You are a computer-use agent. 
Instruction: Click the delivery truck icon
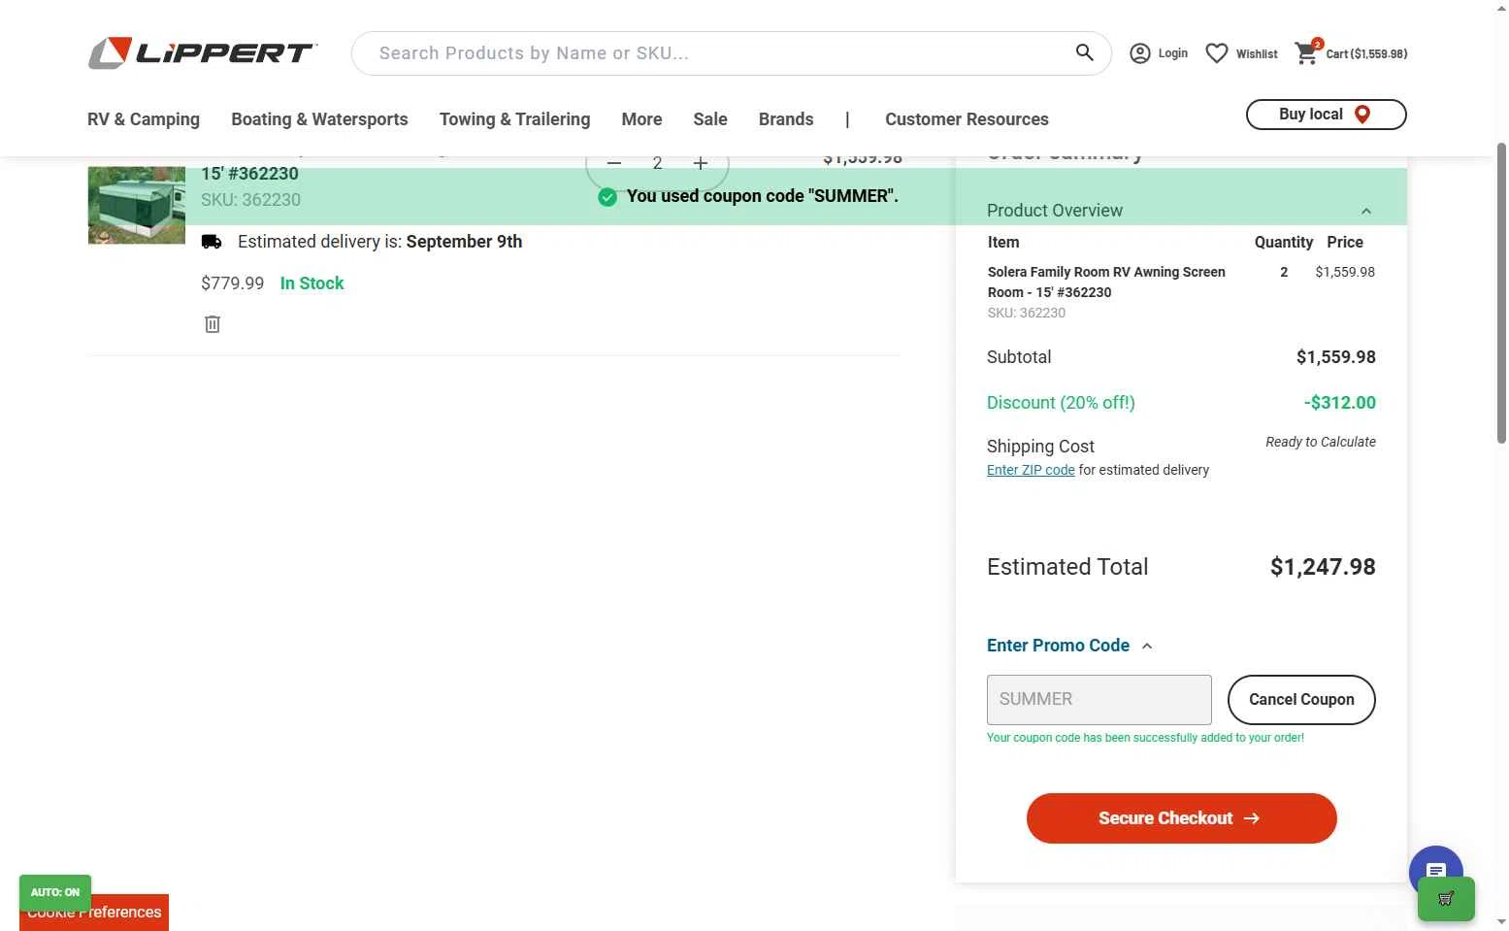pos(212,242)
